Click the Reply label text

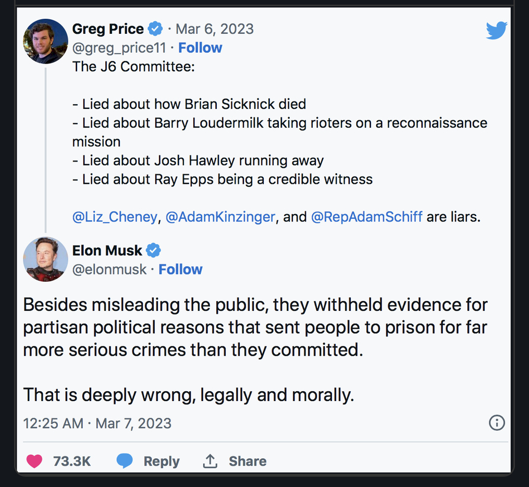point(162,461)
